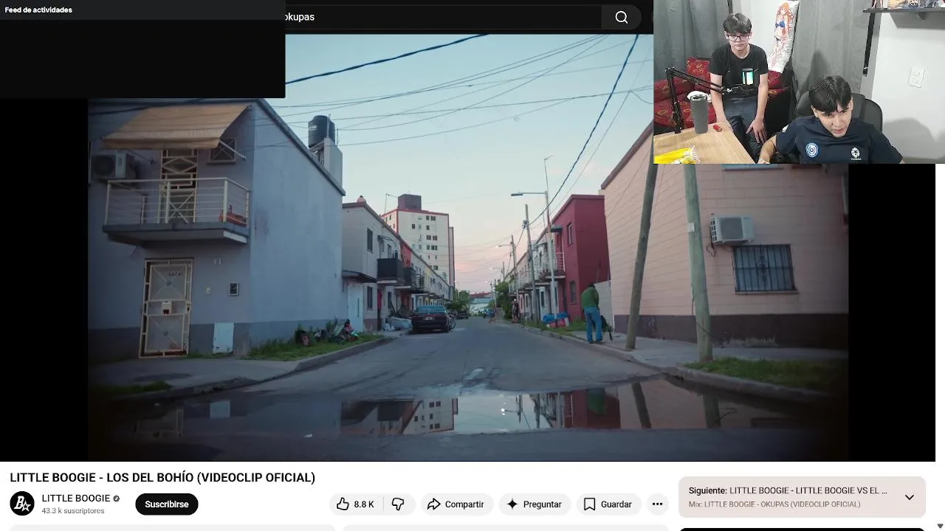The width and height of the screenshot is (945, 531).
Task: Expand the Siguiente mix panel chevron
Action: (x=910, y=497)
